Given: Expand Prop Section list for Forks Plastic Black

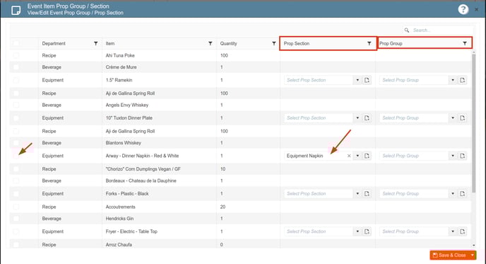Looking at the screenshot, I should pos(357,194).
